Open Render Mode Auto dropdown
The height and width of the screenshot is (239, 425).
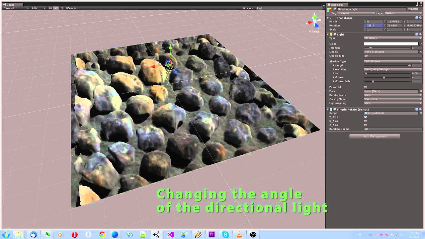coord(393,95)
